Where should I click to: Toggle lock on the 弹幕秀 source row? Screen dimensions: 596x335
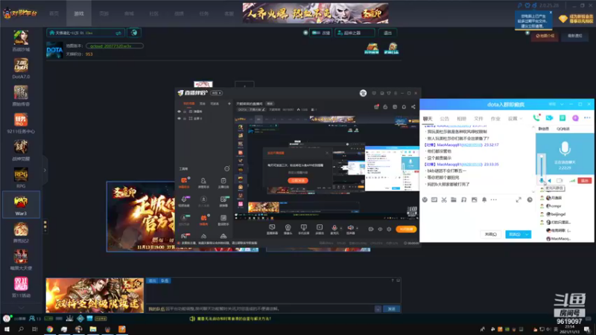tap(185, 112)
